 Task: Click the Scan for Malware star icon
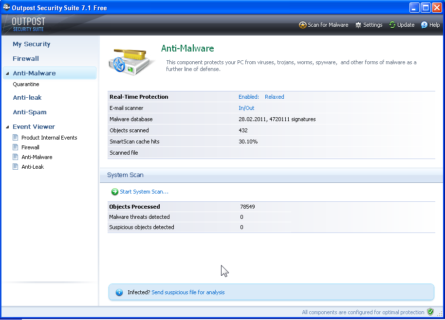tap(303, 25)
